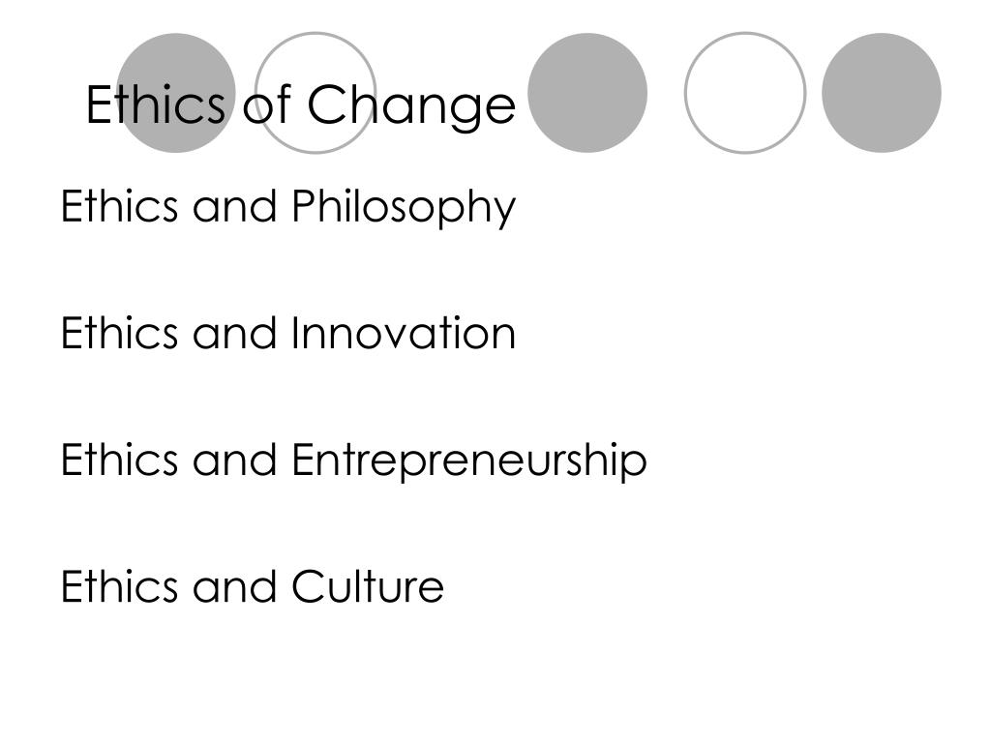Screen dimensions: 991x743
Task: Click the word "Philosophy"
Action: (x=404, y=207)
